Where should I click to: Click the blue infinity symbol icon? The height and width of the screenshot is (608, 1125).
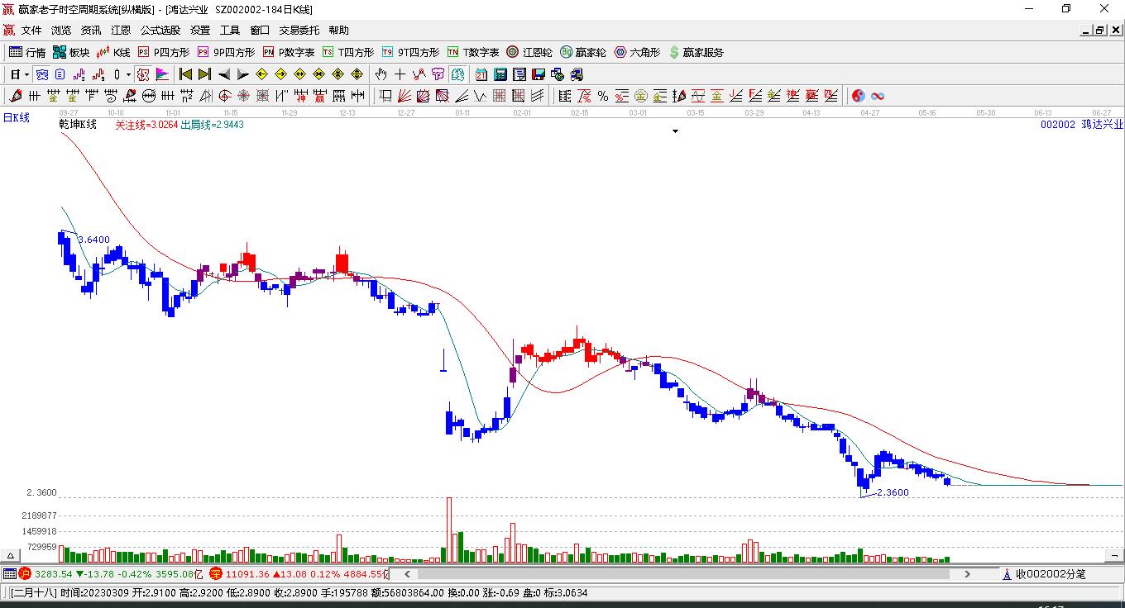coord(878,96)
